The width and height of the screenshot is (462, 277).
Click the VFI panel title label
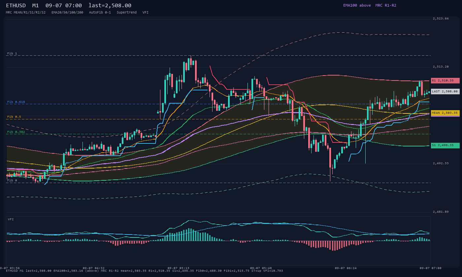[x=11, y=219]
